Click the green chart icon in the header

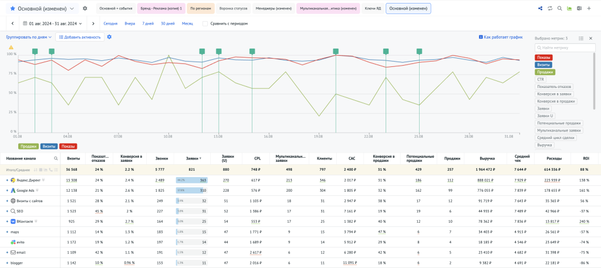[x=569, y=9]
